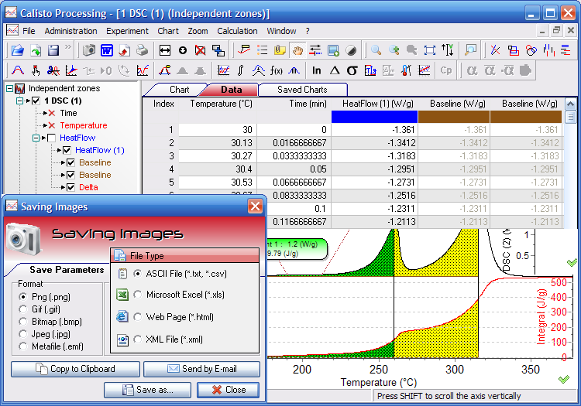The width and height of the screenshot is (581, 406).
Task: Click the horizontal double-arrow toolbar icon
Action: (164, 50)
